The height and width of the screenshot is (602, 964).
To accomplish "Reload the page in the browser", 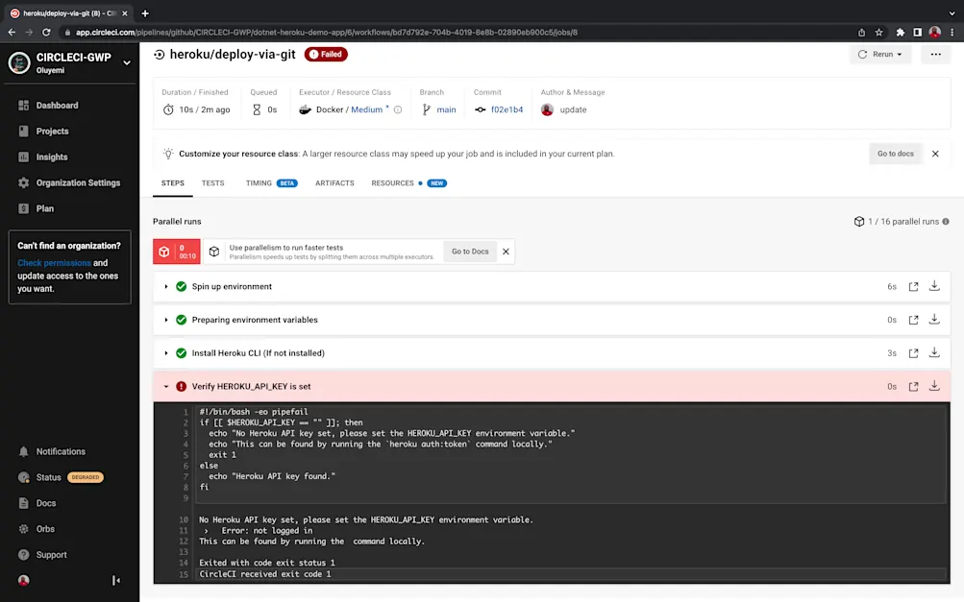I will tap(46, 32).
